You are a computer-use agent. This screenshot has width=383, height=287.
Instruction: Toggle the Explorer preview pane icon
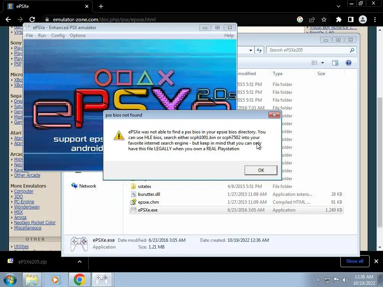pos(335,63)
